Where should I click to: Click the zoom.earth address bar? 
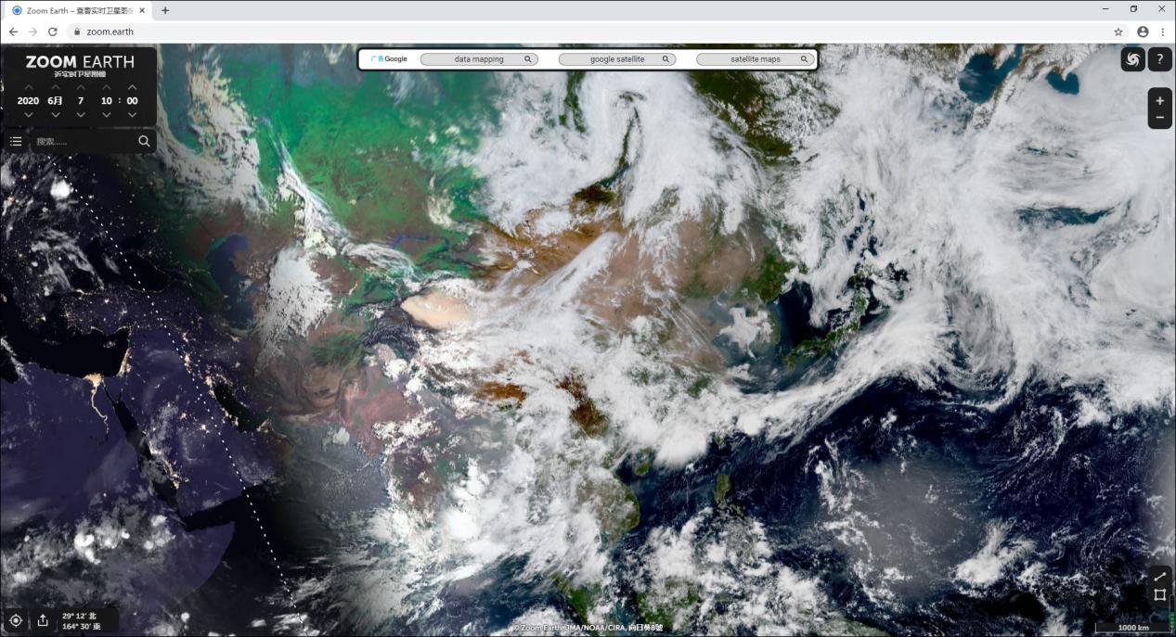coord(110,31)
